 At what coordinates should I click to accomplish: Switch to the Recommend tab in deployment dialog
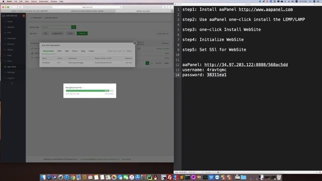coord(48,51)
